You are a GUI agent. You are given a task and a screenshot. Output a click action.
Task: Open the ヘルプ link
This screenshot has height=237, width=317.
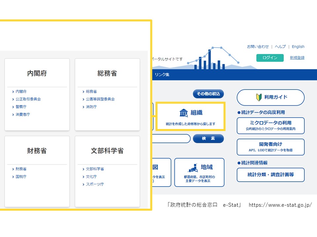tap(280, 46)
